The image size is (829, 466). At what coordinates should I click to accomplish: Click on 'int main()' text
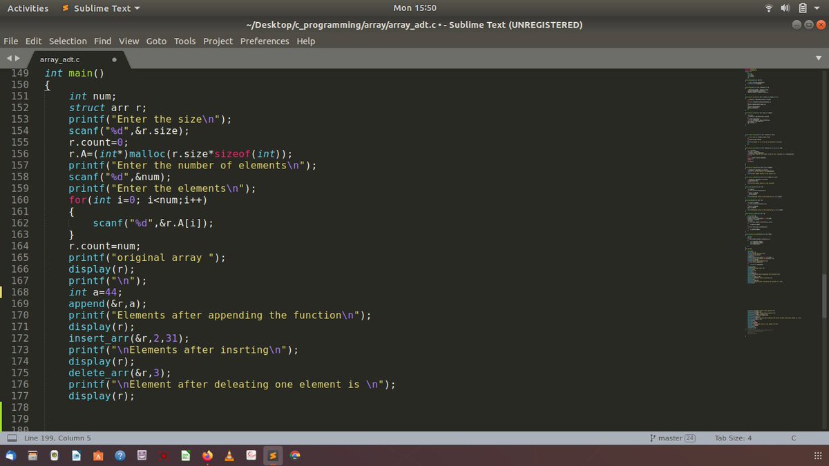(x=74, y=73)
